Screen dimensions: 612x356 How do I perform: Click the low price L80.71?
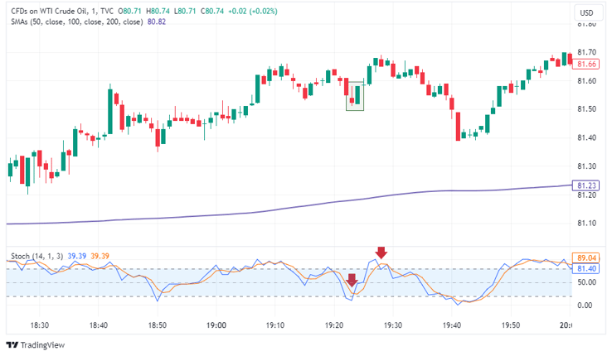pos(185,12)
